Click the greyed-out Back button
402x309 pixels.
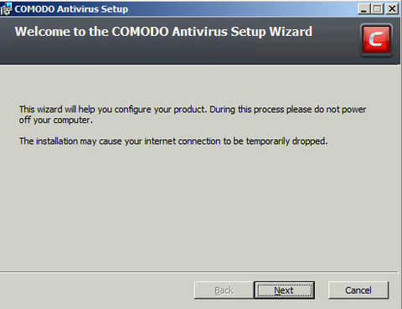tap(224, 291)
